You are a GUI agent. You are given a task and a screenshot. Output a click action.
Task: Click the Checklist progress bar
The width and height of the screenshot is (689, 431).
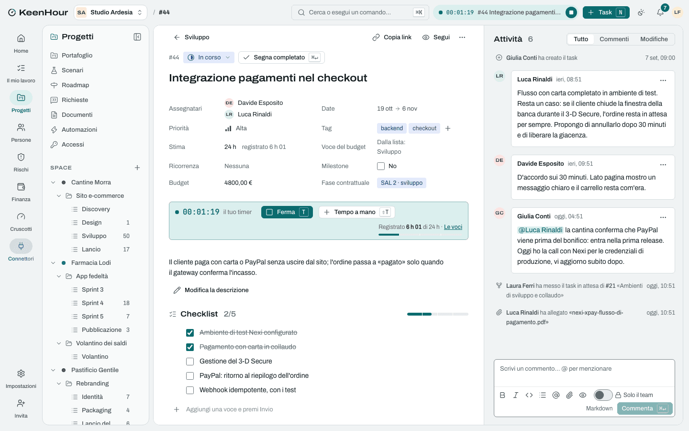[x=438, y=314]
